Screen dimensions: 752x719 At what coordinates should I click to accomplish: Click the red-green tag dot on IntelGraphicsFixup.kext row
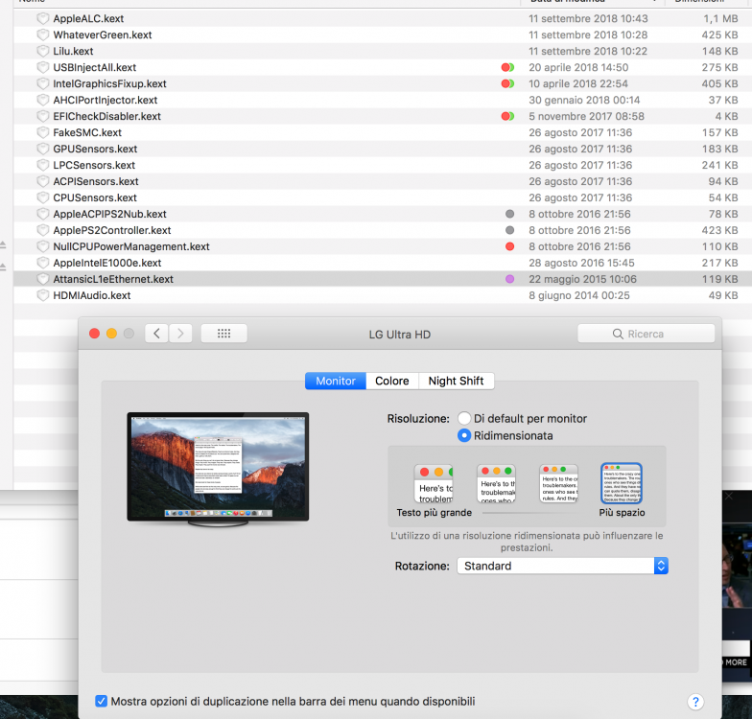click(x=508, y=84)
